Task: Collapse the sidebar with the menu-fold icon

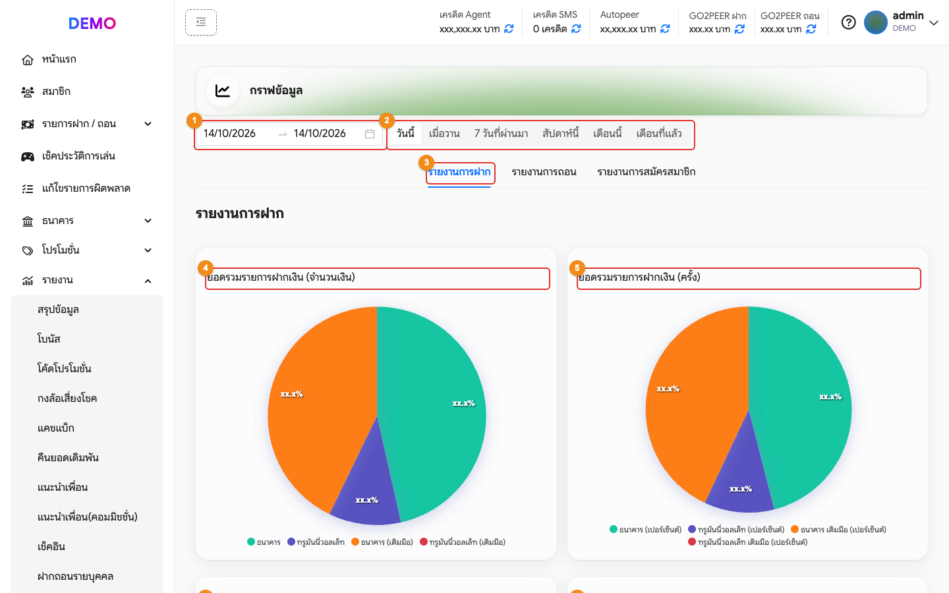Action: 201,22
